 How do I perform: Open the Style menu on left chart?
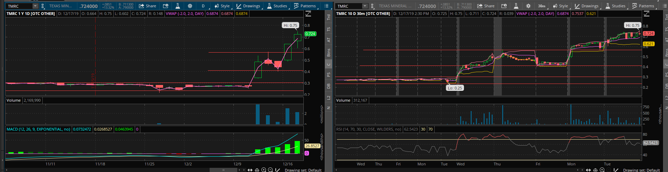tap(222, 6)
